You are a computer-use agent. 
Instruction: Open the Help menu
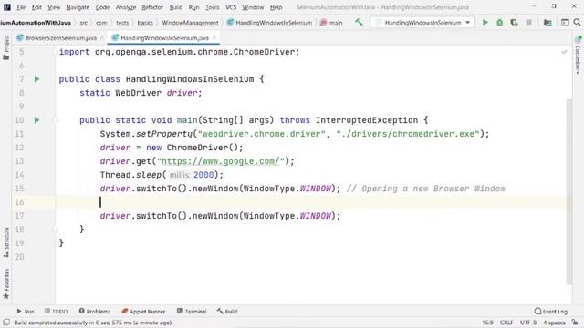click(276, 7)
